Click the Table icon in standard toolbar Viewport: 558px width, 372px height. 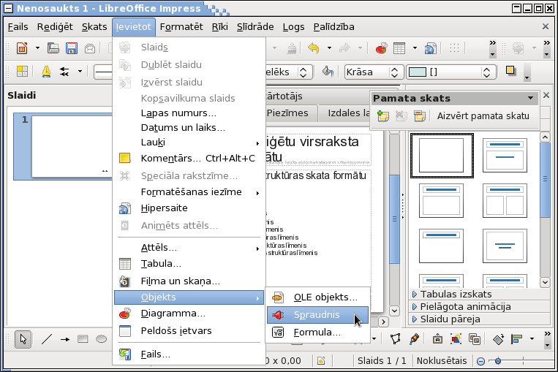[x=399, y=48]
